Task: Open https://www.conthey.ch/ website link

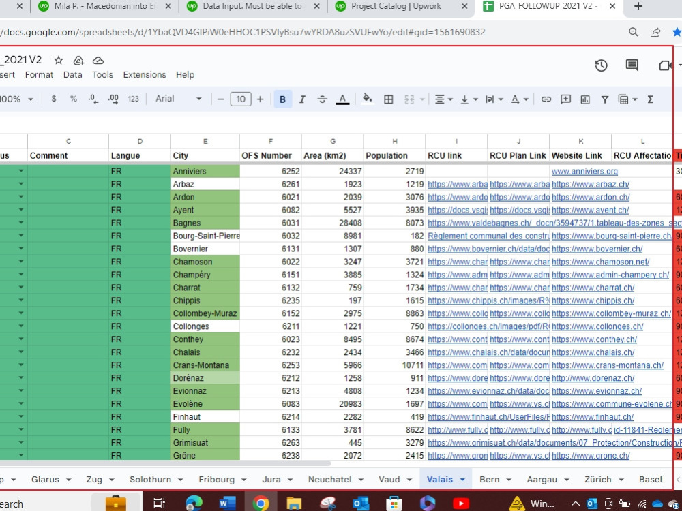Action: pos(594,339)
